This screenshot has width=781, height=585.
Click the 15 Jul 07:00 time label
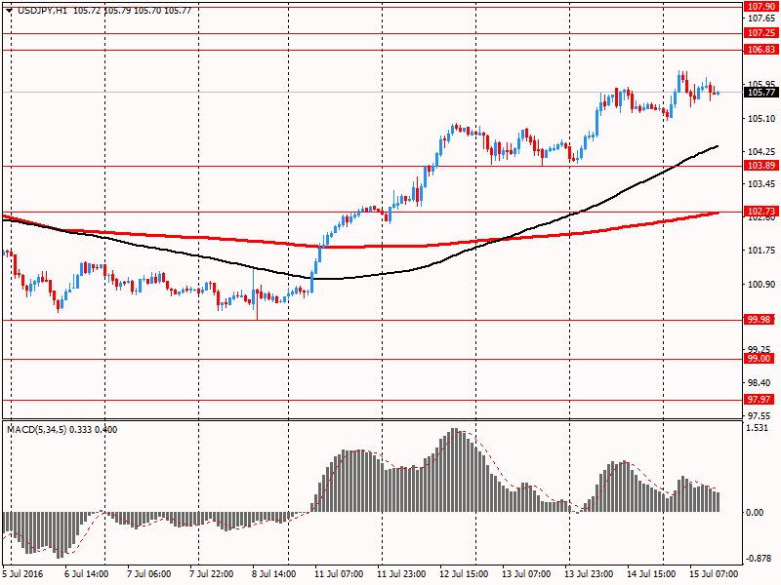tap(714, 573)
